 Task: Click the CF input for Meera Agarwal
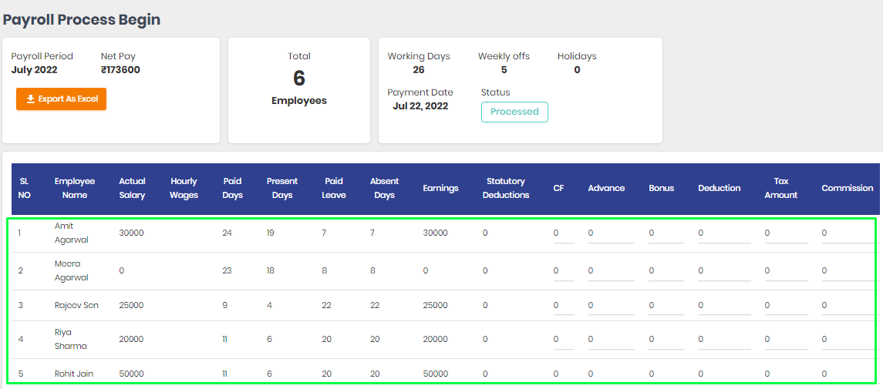pyautogui.click(x=564, y=272)
